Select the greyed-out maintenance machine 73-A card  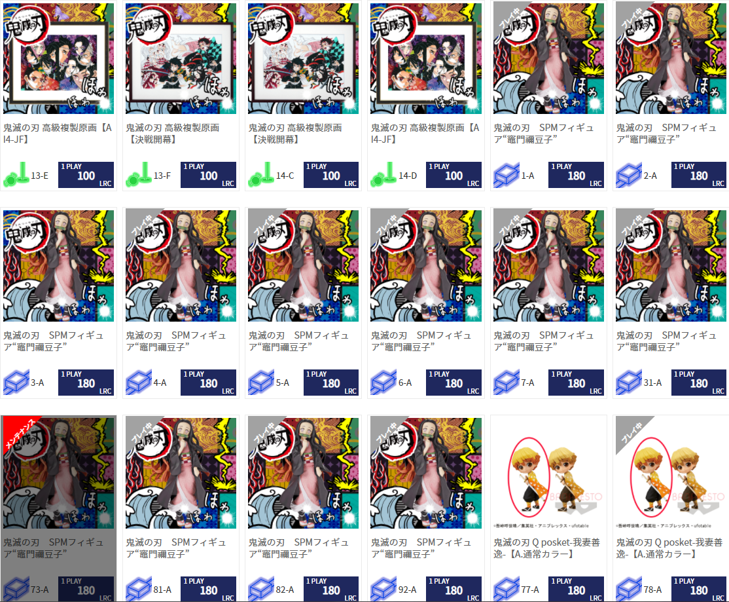tap(59, 508)
